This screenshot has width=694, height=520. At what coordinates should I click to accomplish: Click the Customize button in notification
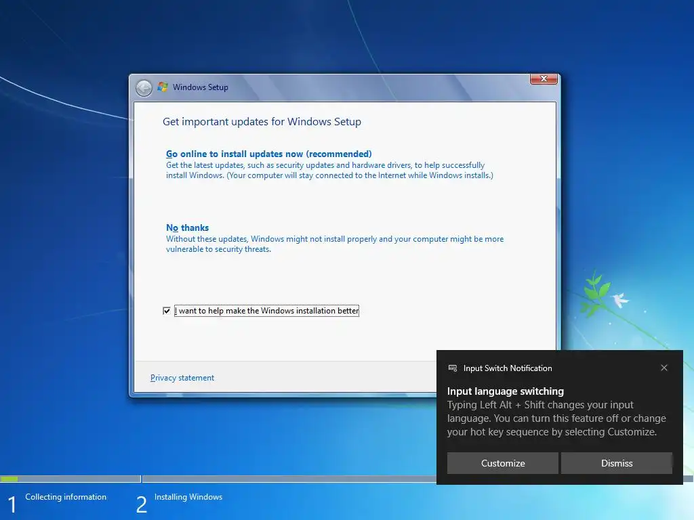point(503,463)
